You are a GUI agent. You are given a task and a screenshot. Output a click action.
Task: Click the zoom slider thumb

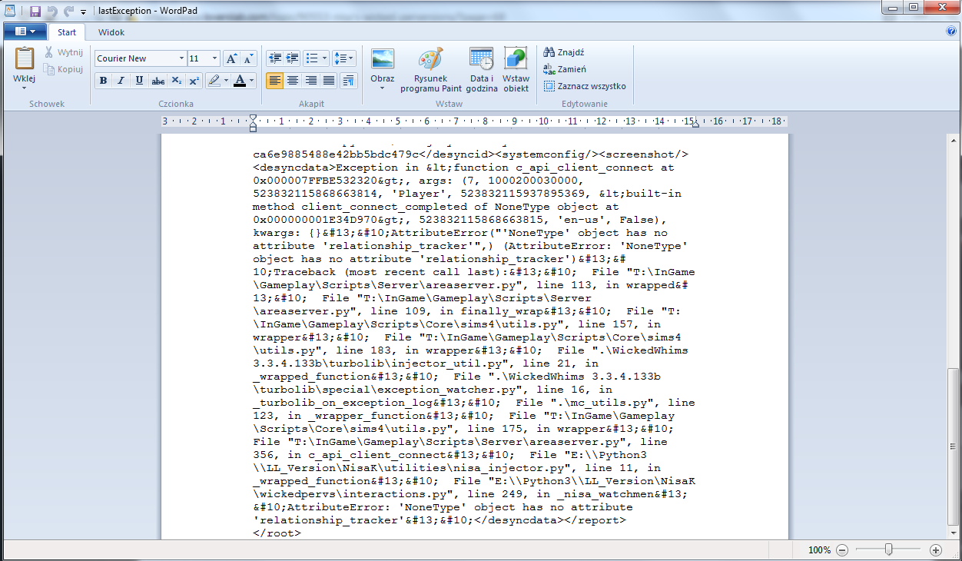click(889, 549)
